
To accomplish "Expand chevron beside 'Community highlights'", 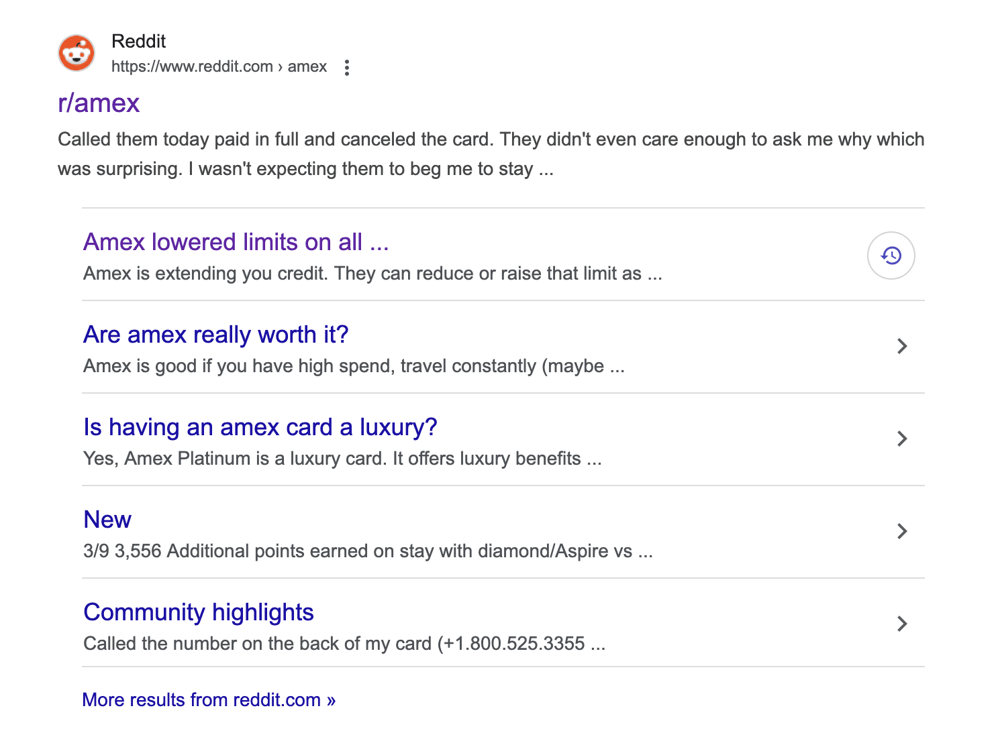I will click(902, 624).
